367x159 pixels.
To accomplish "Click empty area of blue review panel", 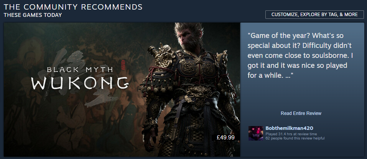I will tap(302, 96).
